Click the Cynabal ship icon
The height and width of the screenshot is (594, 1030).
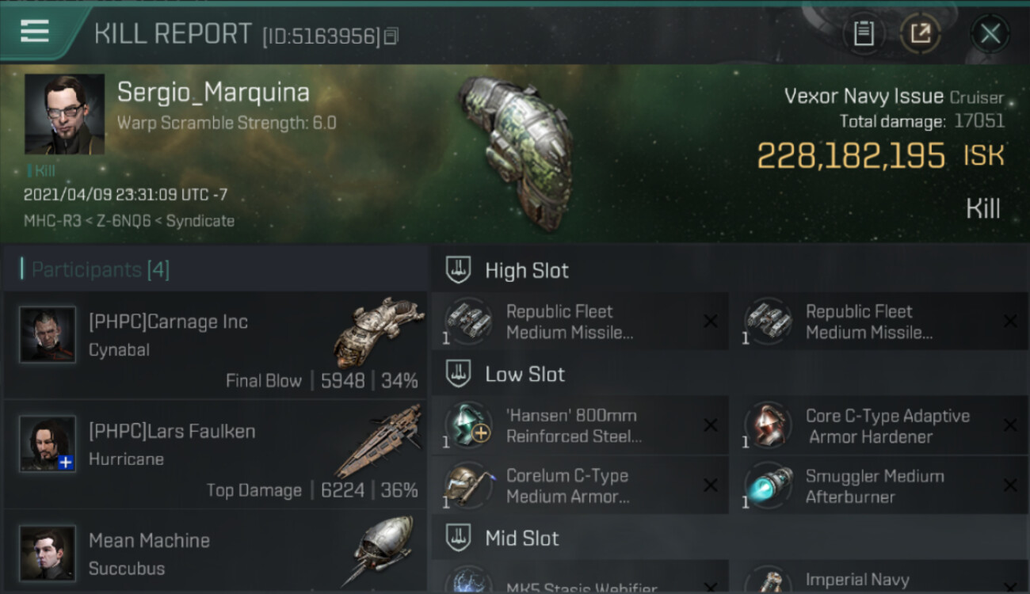click(379, 332)
